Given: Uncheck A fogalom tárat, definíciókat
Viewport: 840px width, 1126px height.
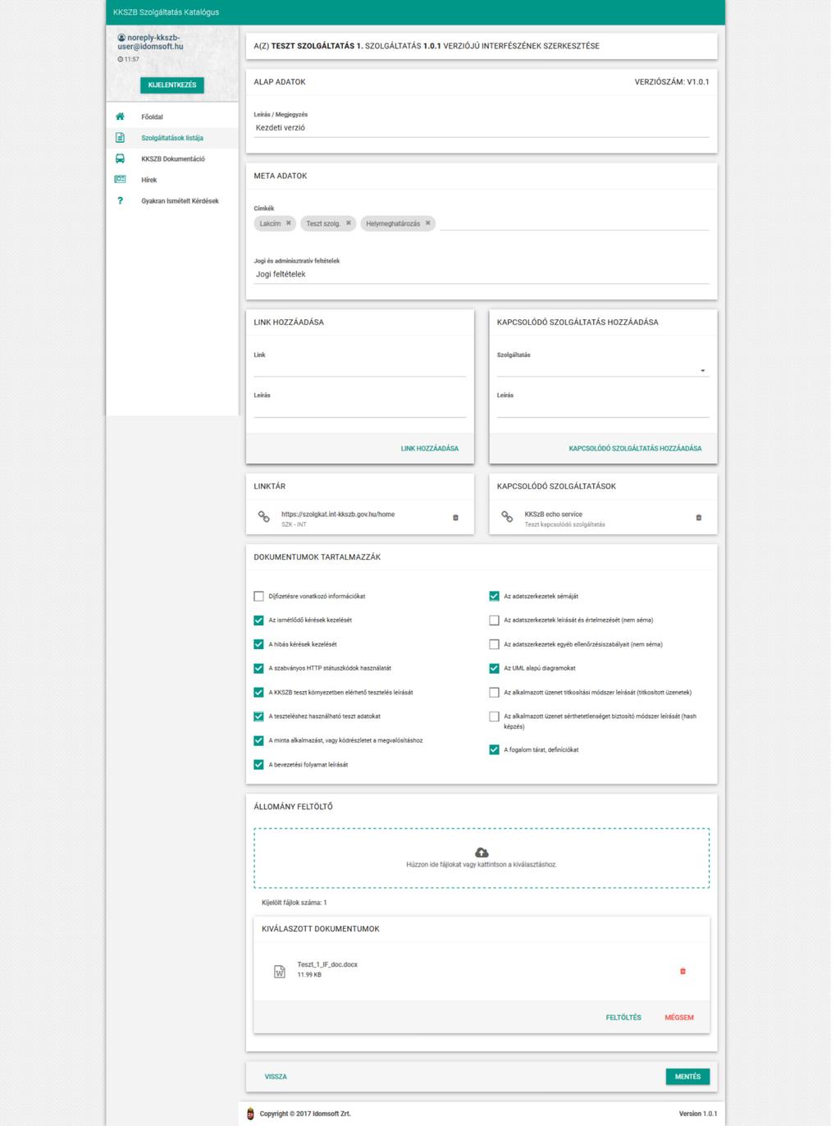Looking at the screenshot, I should [x=494, y=750].
